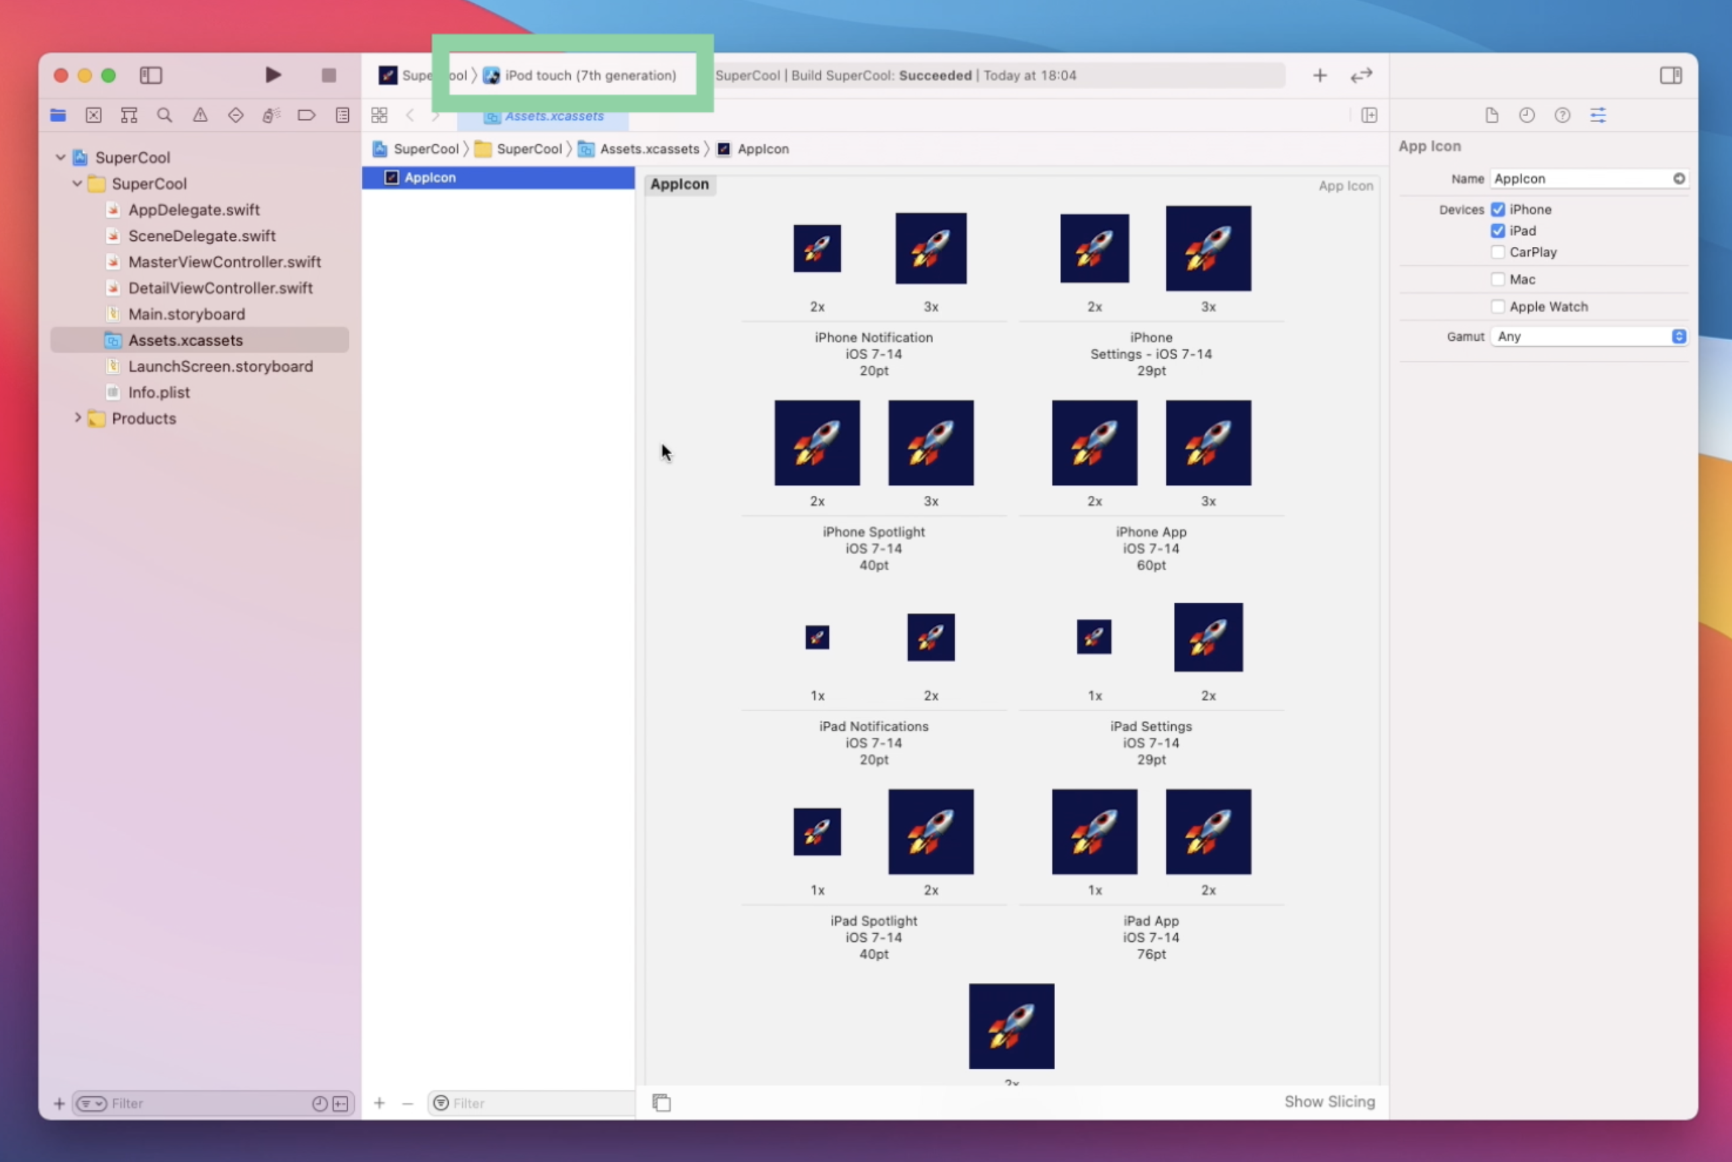The height and width of the screenshot is (1162, 1732).
Task: Expand the Products folder
Action: click(77, 418)
